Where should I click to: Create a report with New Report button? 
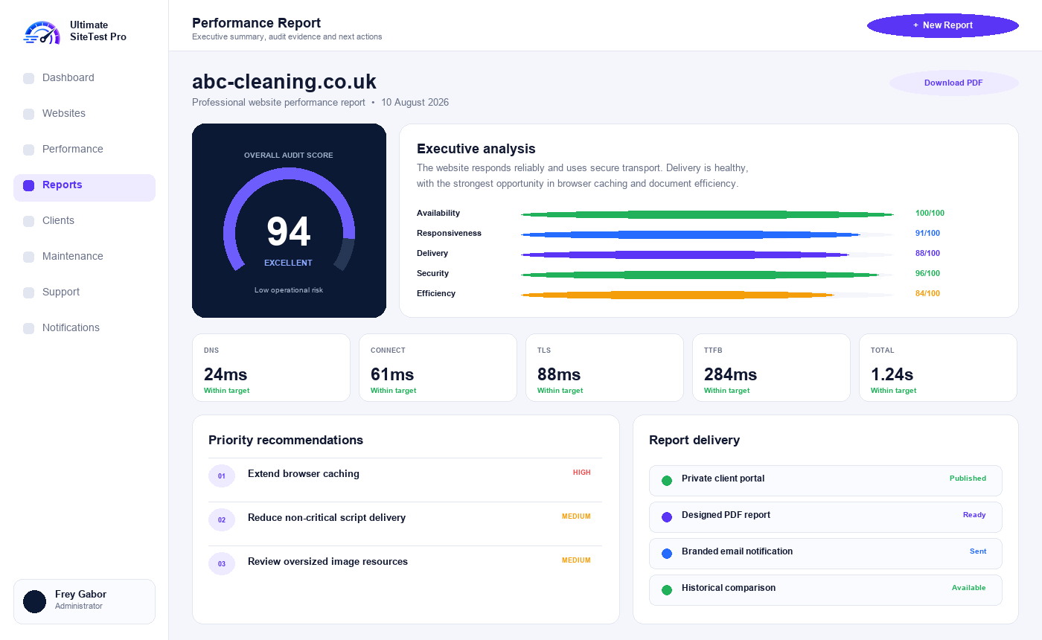point(943,25)
